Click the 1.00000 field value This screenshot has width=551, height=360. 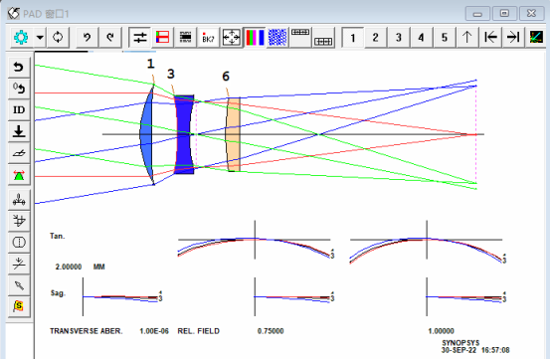pyautogui.click(x=441, y=331)
